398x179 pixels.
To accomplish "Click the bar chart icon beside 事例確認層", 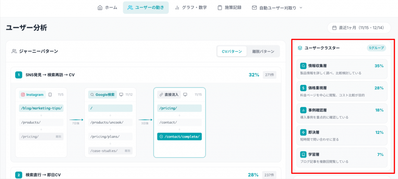I will (303, 110).
